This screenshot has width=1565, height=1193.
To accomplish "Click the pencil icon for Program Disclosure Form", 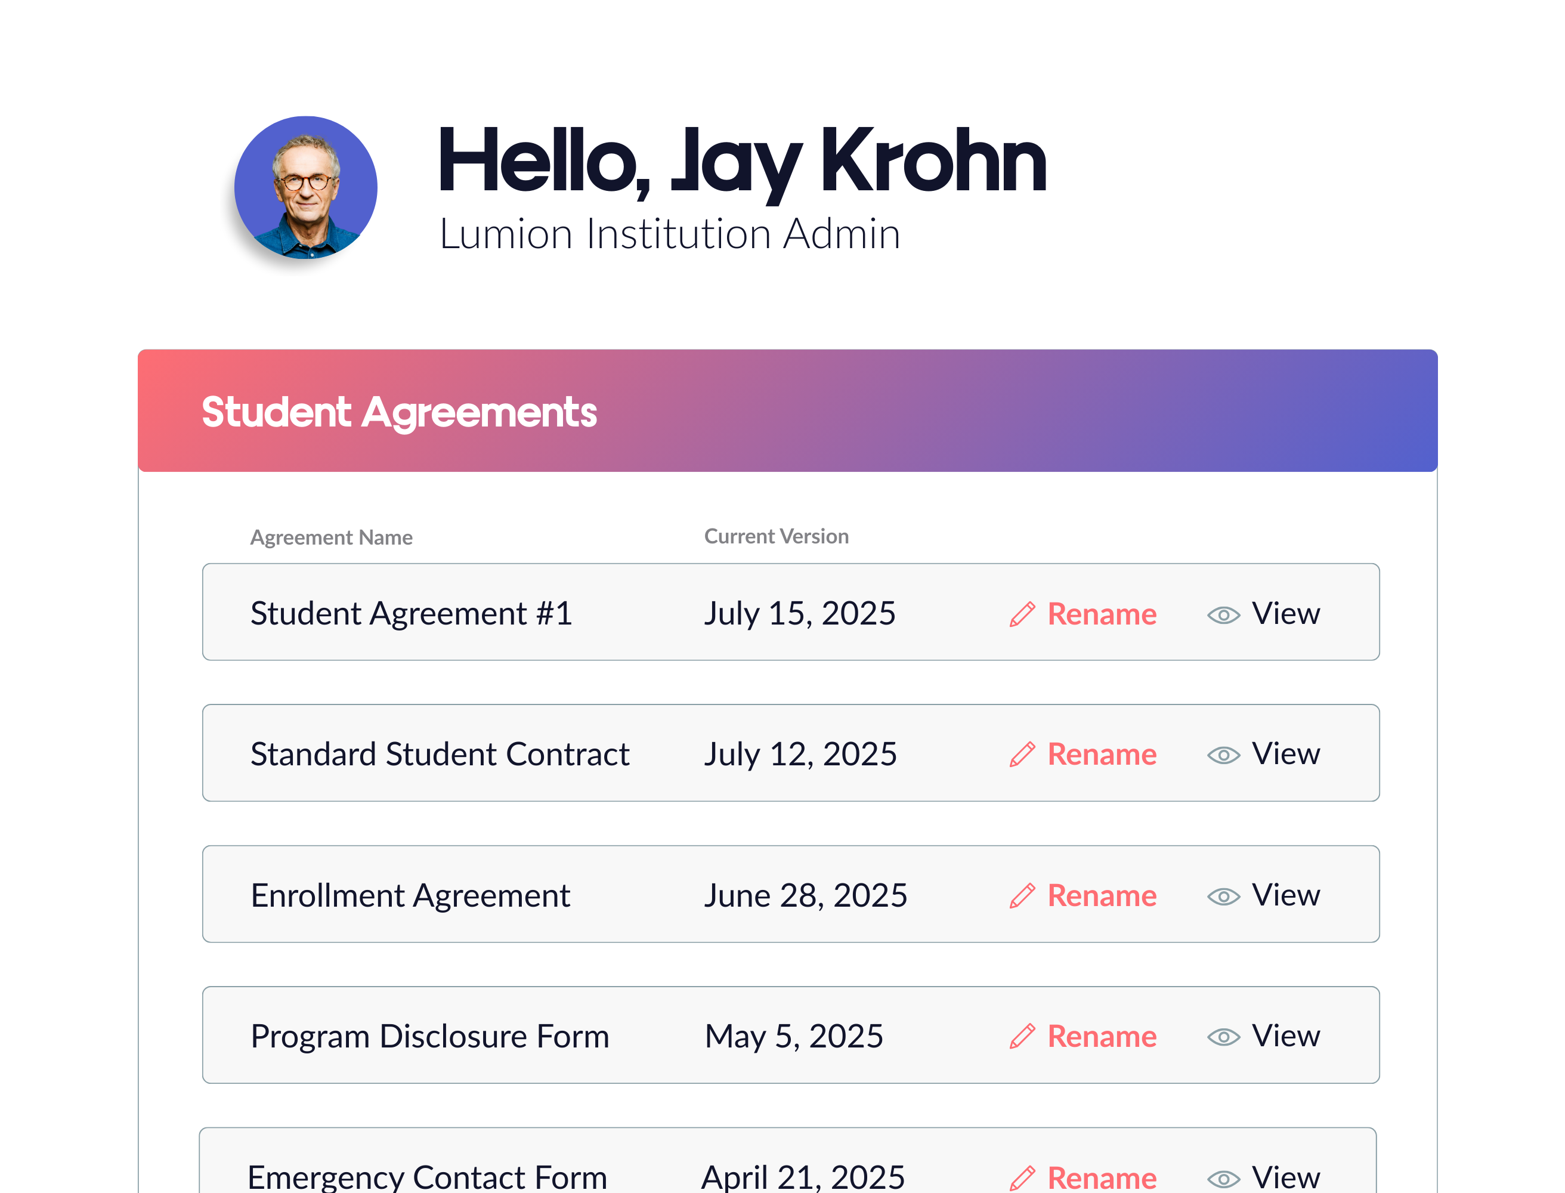I will coord(1022,1036).
